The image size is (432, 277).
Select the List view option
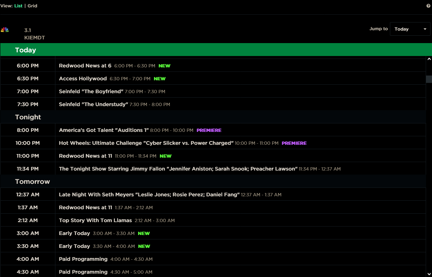pyautogui.click(x=18, y=6)
